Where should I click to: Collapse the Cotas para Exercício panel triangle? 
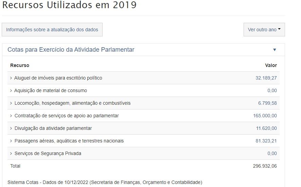[275, 50]
